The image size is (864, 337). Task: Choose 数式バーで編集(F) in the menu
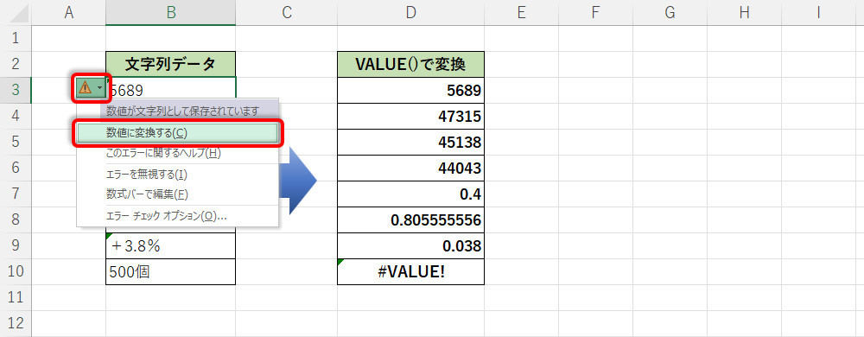[177, 194]
